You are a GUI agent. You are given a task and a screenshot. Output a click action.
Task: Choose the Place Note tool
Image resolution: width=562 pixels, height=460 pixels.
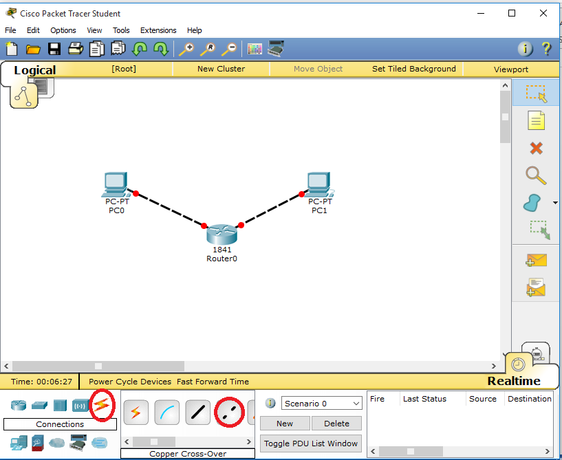[x=536, y=120]
